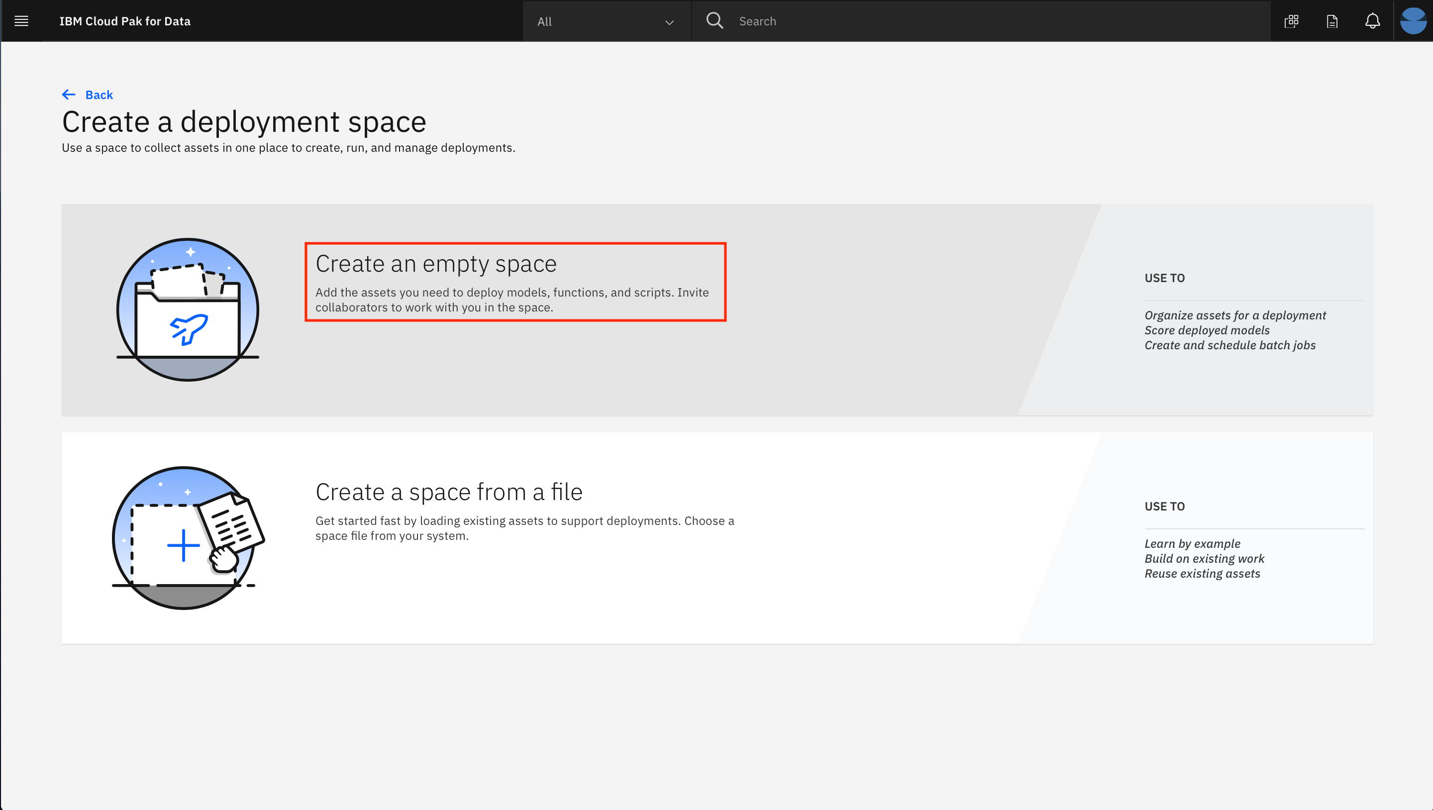This screenshot has height=810, width=1433.
Task: Click empty space card description text
Action: pyautogui.click(x=512, y=300)
